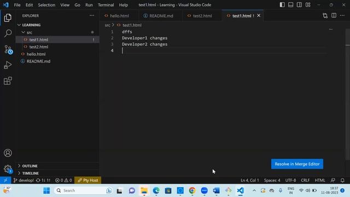
Task: Show errors and warnings count
Action: click(x=63, y=180)
